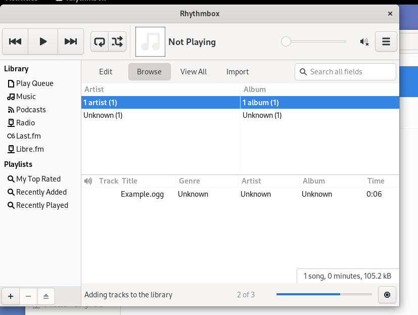Sort tracks by the Title column
The image size is (418, 315).
point(147,181)
